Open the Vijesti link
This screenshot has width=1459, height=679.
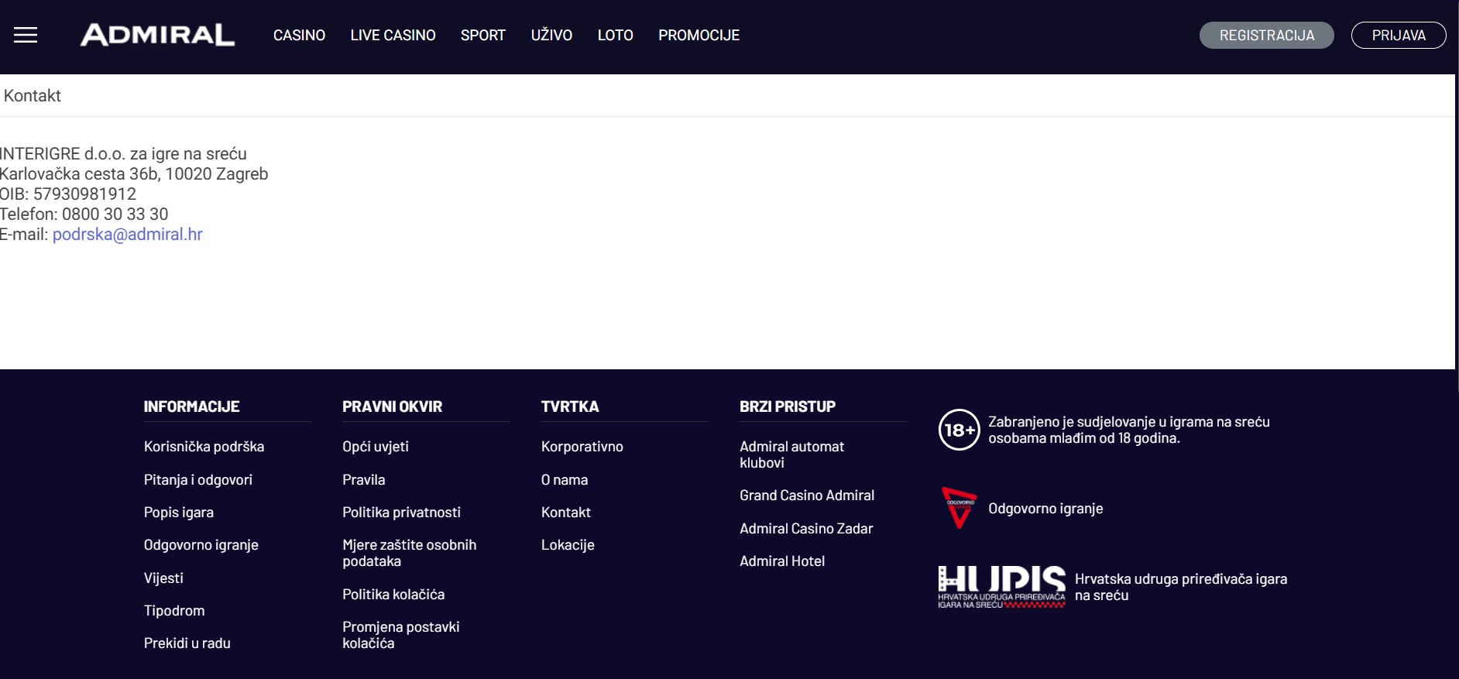(163, 578)
